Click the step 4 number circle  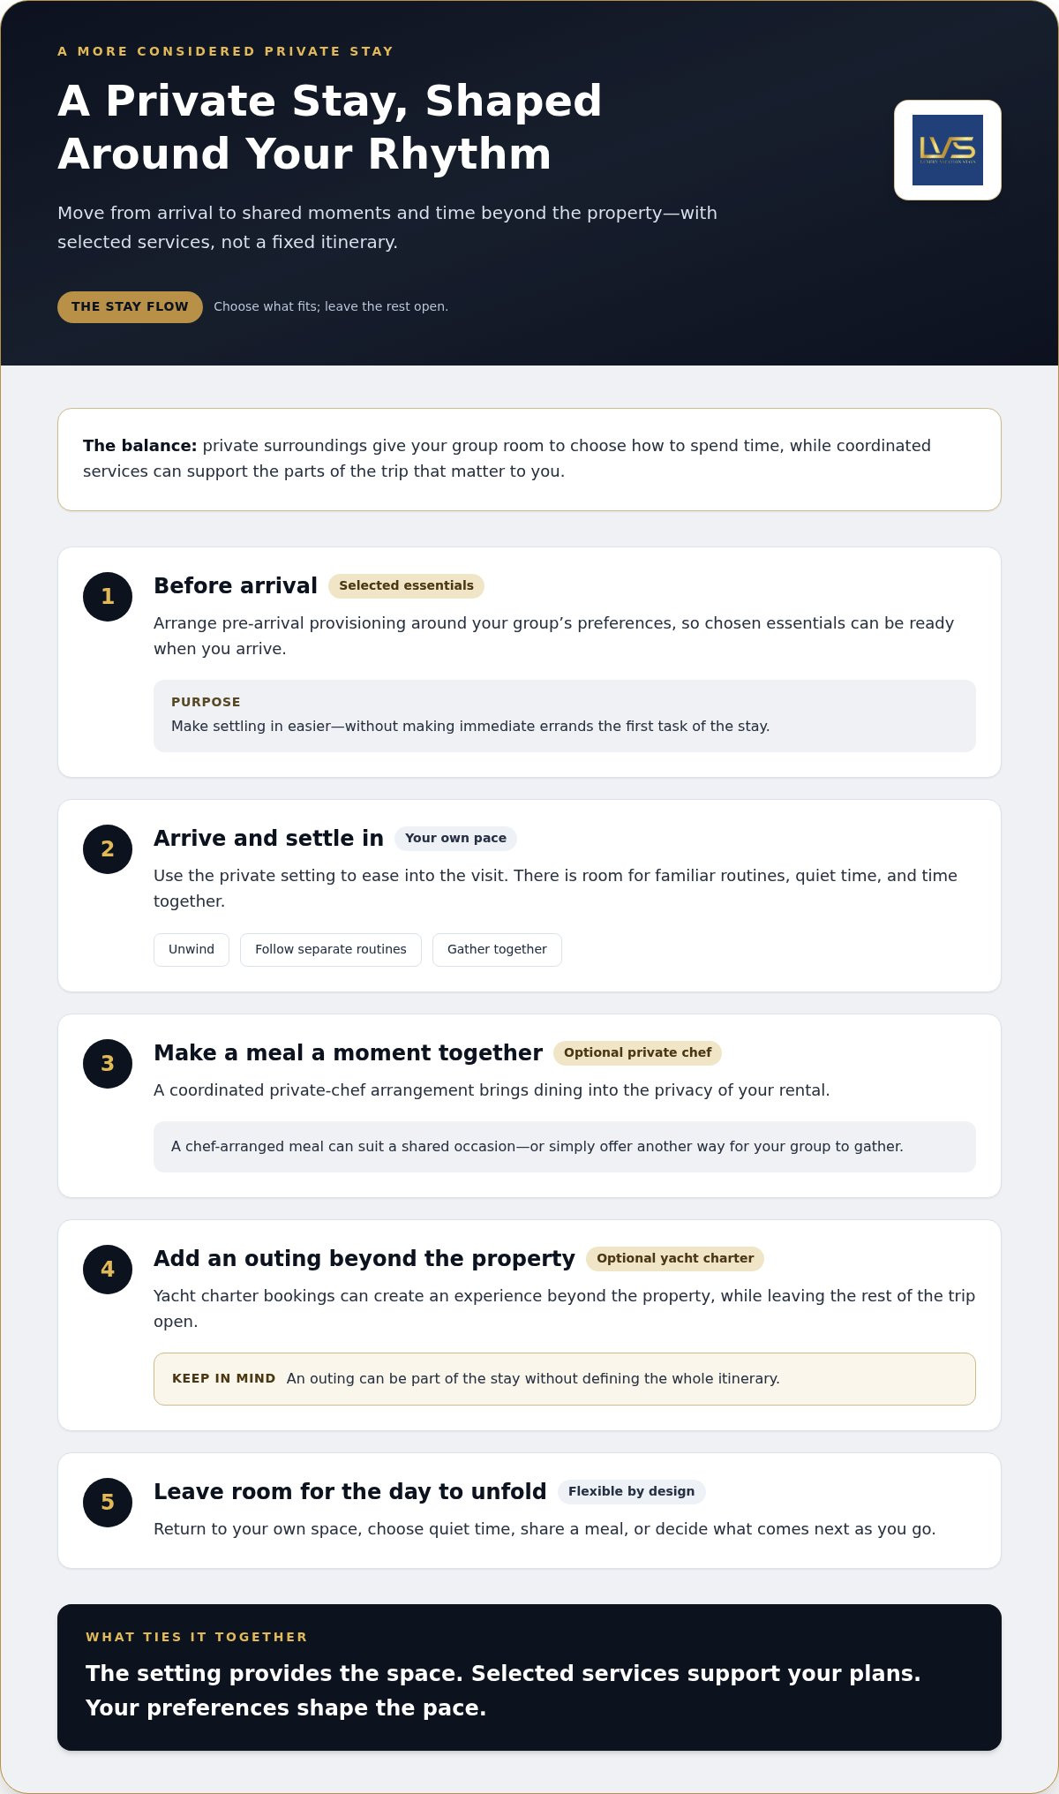pyautogui.click(x=108, y=1270)
